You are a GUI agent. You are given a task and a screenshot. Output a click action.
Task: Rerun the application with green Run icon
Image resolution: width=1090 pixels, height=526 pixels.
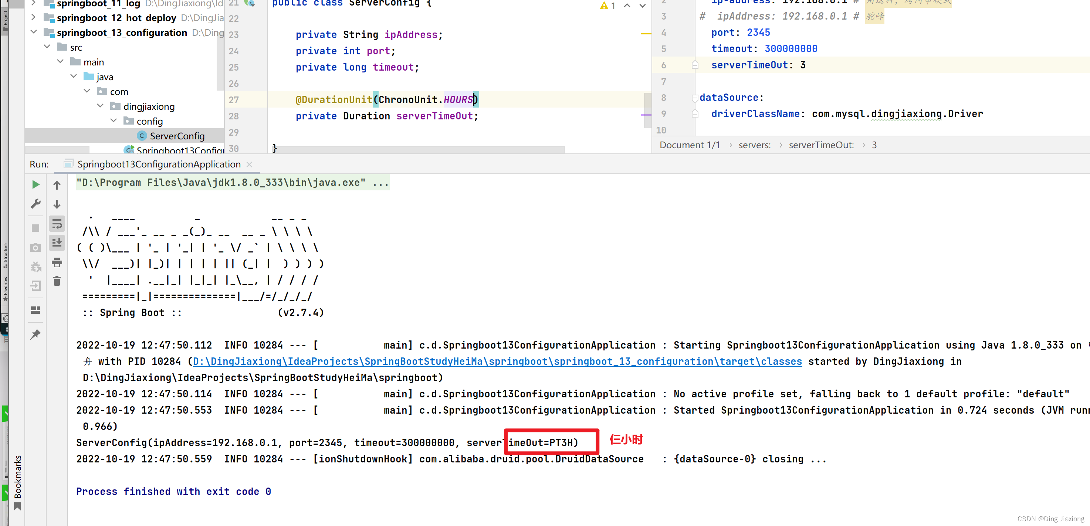click(36, 184)
